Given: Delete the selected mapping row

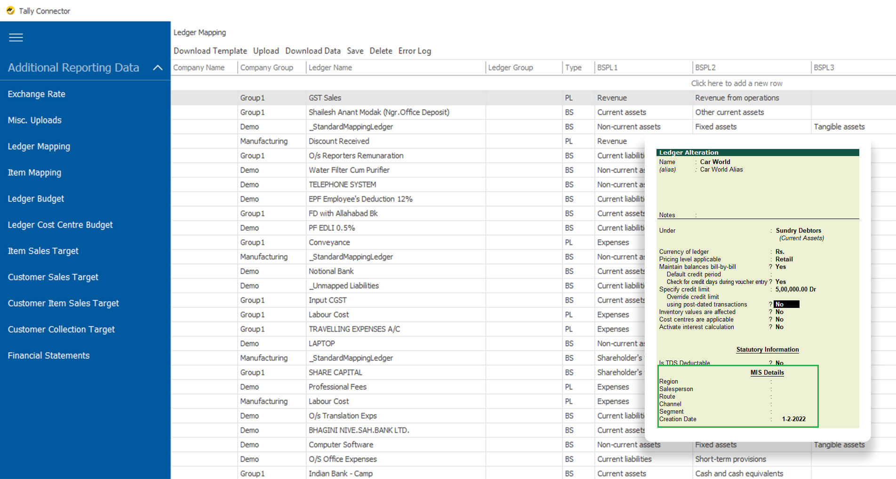Looking at the screenshot, I should tap(381, 51).
